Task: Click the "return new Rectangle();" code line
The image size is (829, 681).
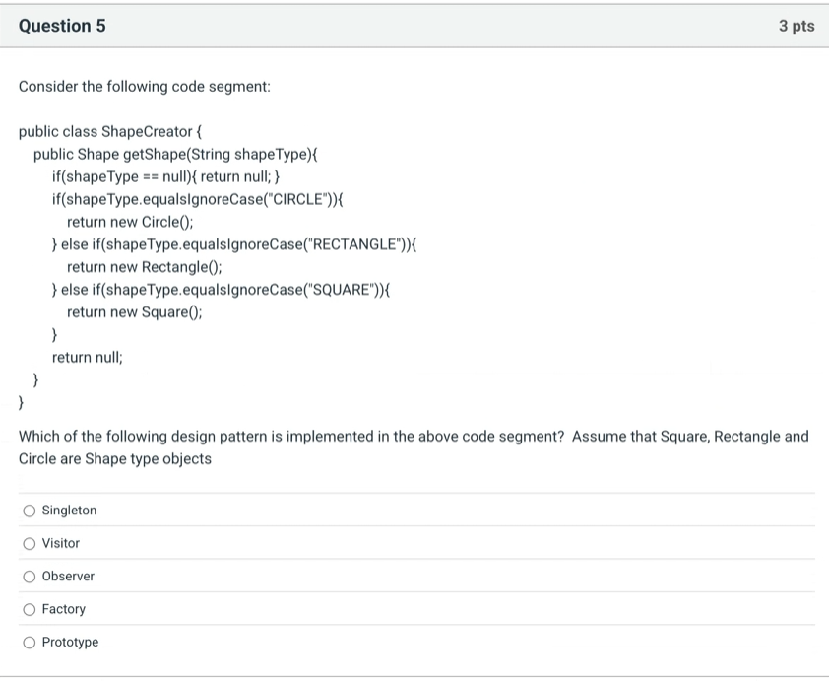Action: click(x=145, y=267)
